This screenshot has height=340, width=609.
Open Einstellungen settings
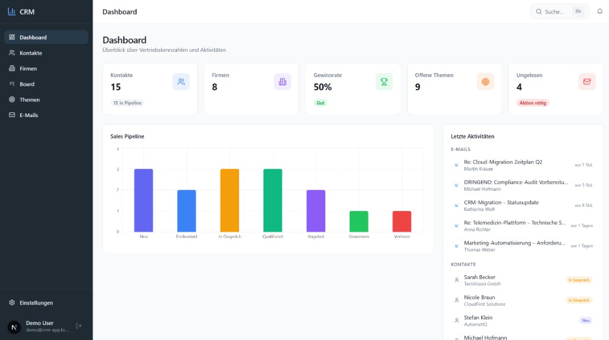[x=36, y=303]
